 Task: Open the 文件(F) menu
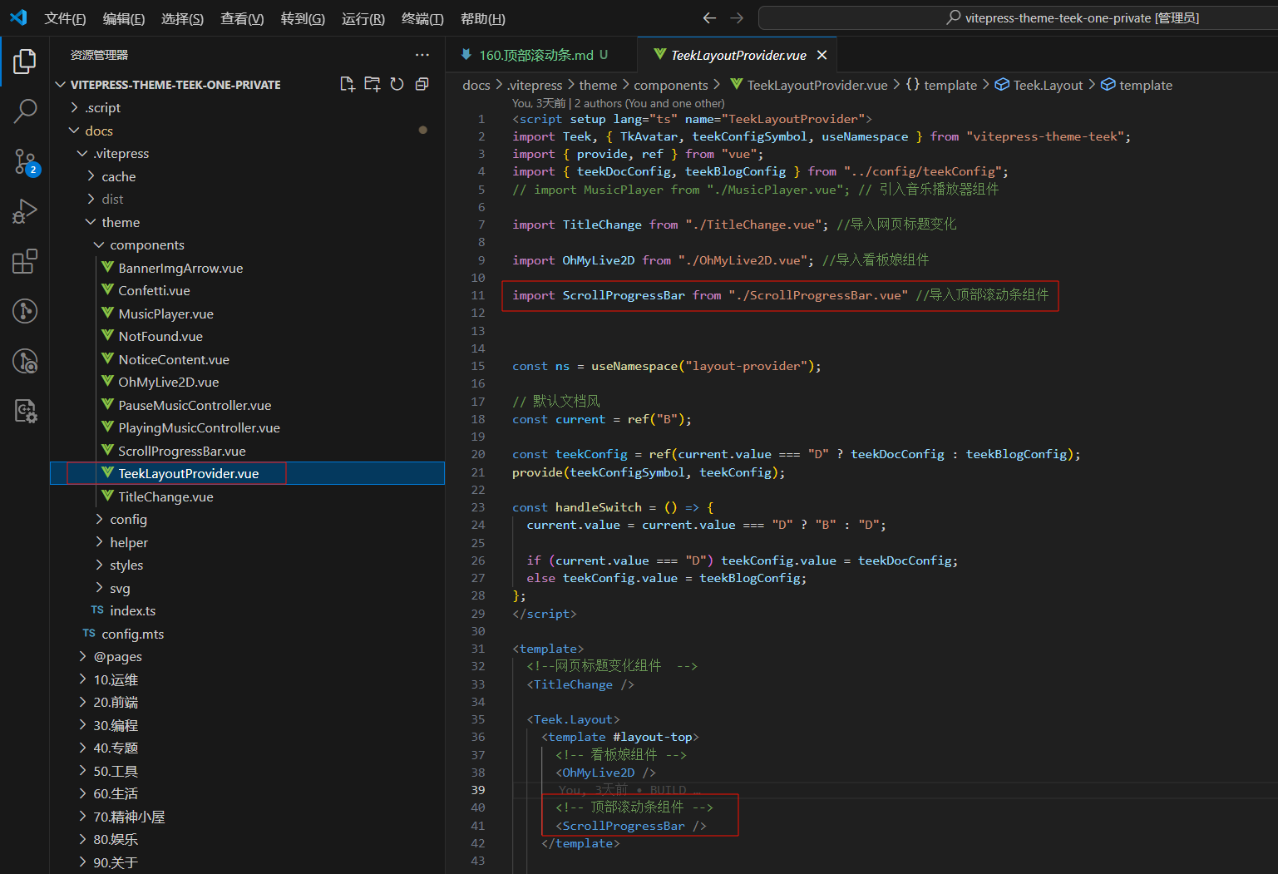click(65, 18)
